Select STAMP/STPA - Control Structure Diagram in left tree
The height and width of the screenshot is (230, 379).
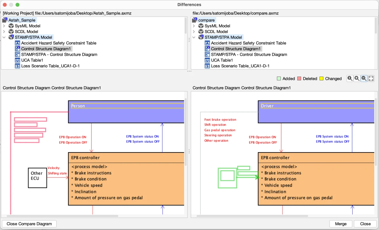pos(59,54)
